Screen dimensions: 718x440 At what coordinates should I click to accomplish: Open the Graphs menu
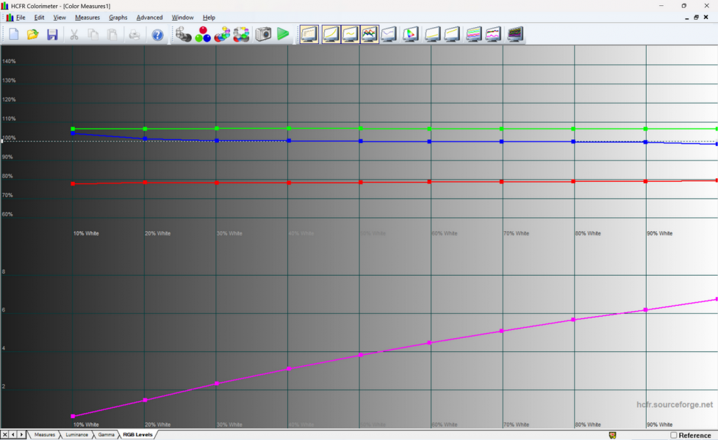click(x=118, y=18)
